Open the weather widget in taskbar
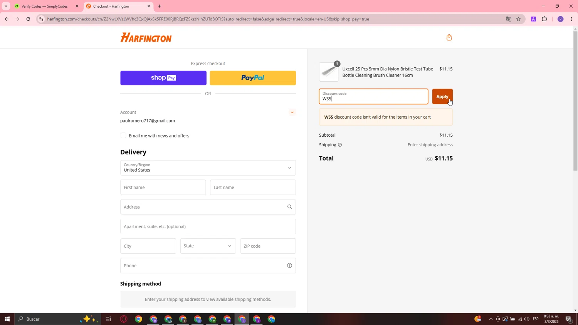The height and width of the screenshot is (325, 578). (478, 319)
